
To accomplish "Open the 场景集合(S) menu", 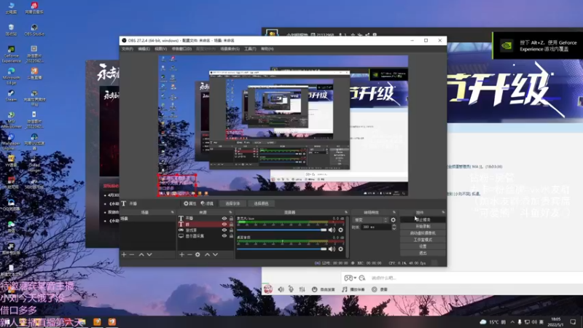I will (230, 49).
